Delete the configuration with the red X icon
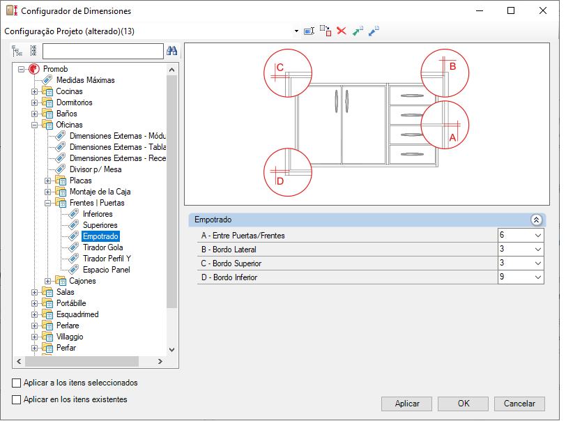Screen dimensions: 566x421 tap(342, 31)
